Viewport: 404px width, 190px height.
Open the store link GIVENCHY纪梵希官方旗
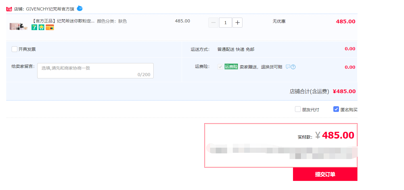point(50,9)
